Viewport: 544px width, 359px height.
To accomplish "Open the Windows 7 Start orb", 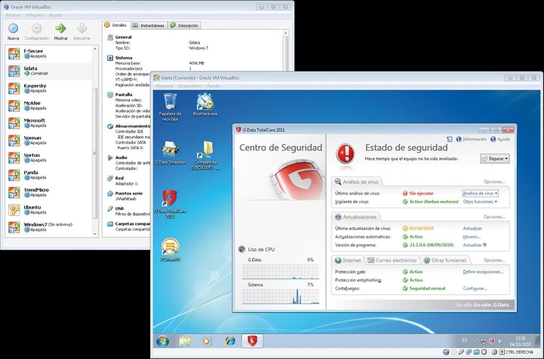I will tap(162, 341).
